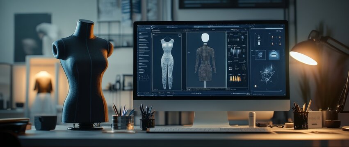Open the glowing blue arch thumbnail
This screenshot has height=147, width=349.
(x=274, y=55)
